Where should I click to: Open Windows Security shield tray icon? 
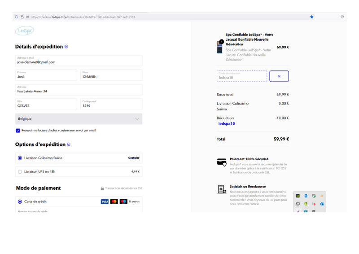pos(314,196)
